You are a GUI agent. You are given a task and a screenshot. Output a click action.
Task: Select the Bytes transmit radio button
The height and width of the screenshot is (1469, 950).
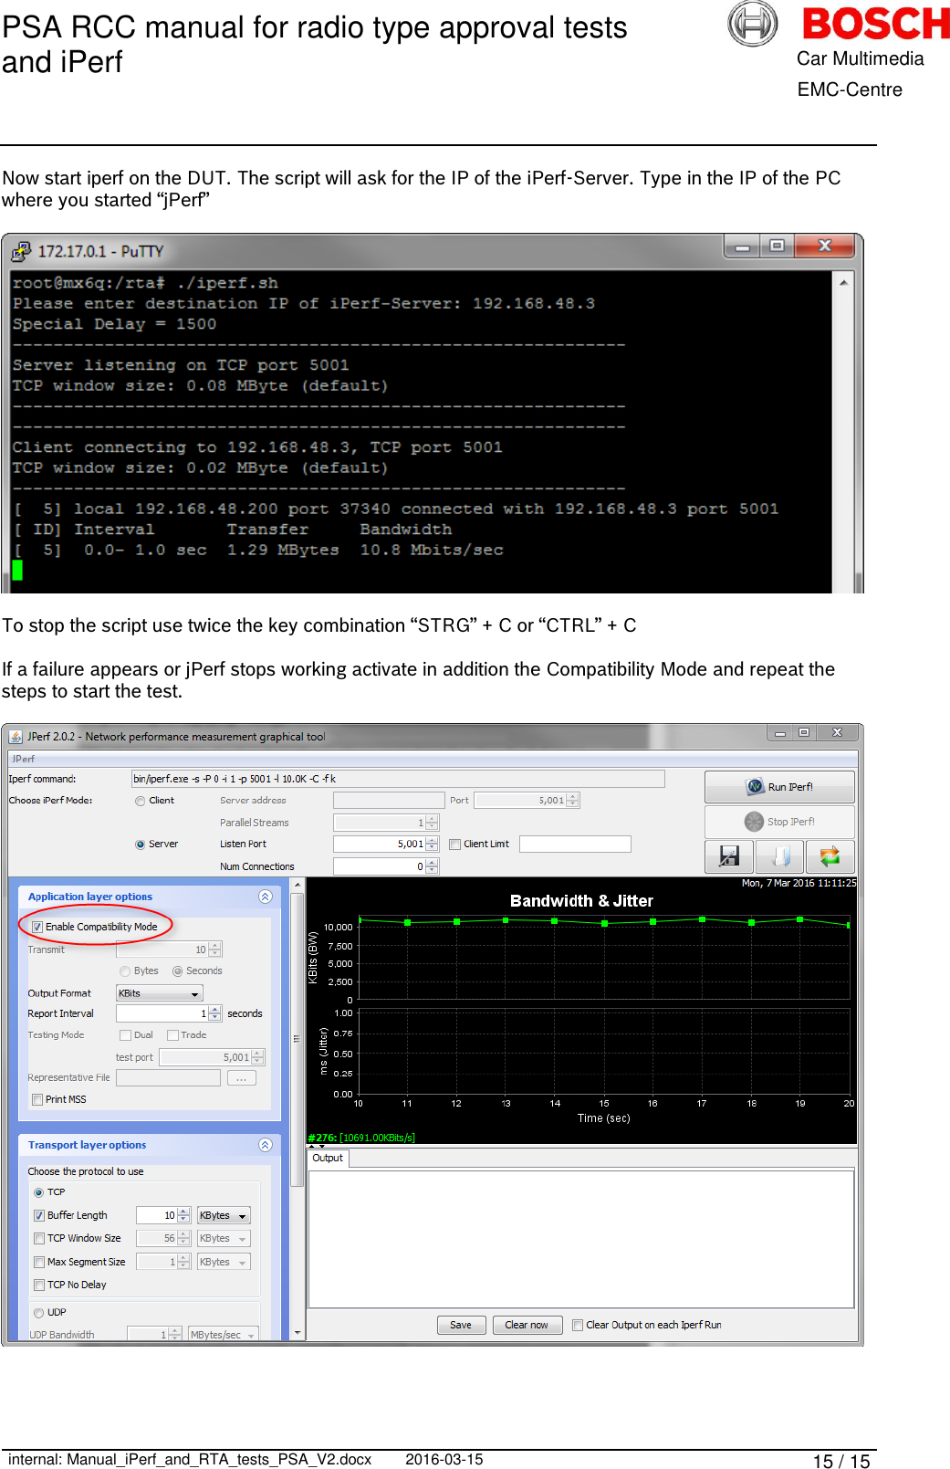pos(125,971)
